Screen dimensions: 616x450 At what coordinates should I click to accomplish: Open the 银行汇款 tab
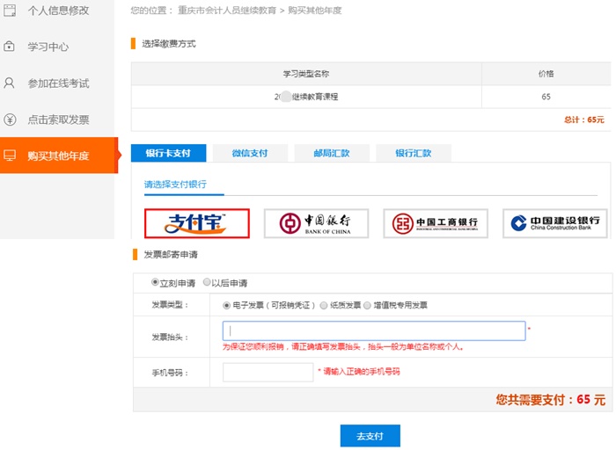click(x=413, y=153)
